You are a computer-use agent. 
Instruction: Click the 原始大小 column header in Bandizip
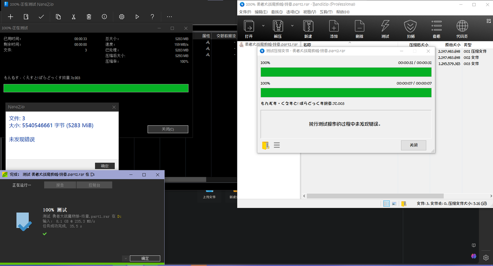tap(452, 45)
